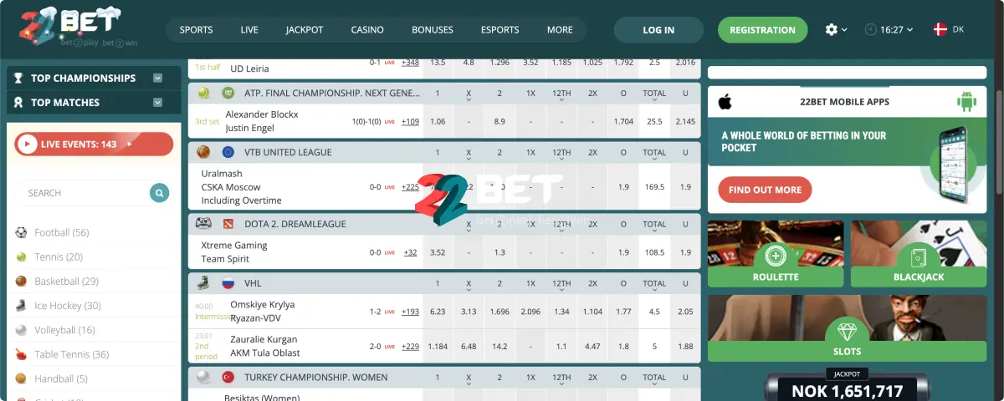
Task: Click the ribbon icon beside Top Matches
Action: [18, 102]
